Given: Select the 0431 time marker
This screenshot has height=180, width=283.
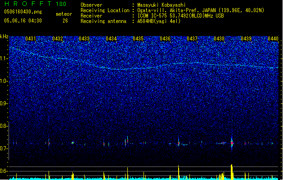Looking at the screenshot, I should [31, 38].
